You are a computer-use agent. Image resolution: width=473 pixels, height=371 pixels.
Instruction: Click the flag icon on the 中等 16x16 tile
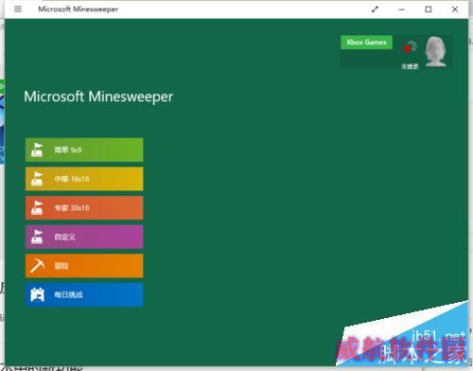[37, 179]
